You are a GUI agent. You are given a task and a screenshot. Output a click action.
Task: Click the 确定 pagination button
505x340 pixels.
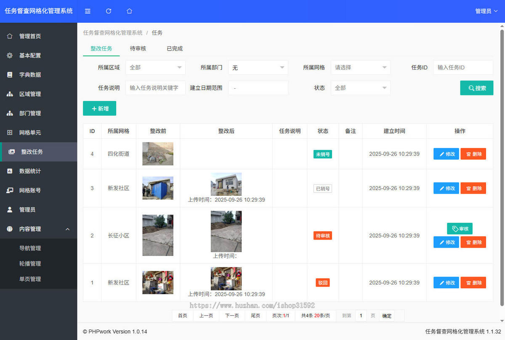pyautogui.click(x=387, y=316)
